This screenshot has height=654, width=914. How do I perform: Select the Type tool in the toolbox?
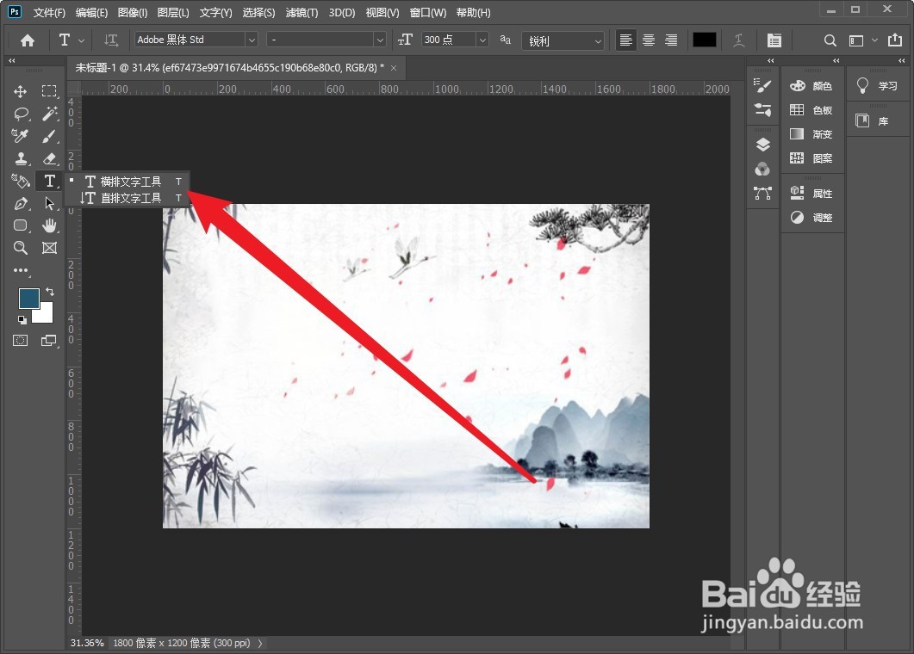pyautogui.click(x=50, y=181)
